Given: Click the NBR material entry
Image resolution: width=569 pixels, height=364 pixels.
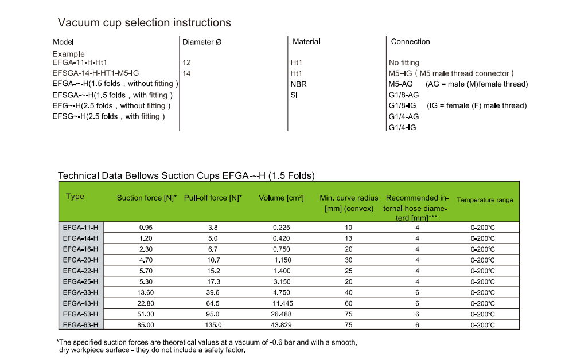Looking at the screenshot, I should pos(299,84).
